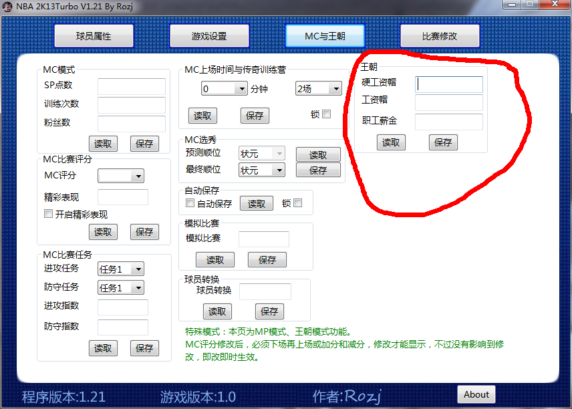Click the 球员转换 input field

265,291
